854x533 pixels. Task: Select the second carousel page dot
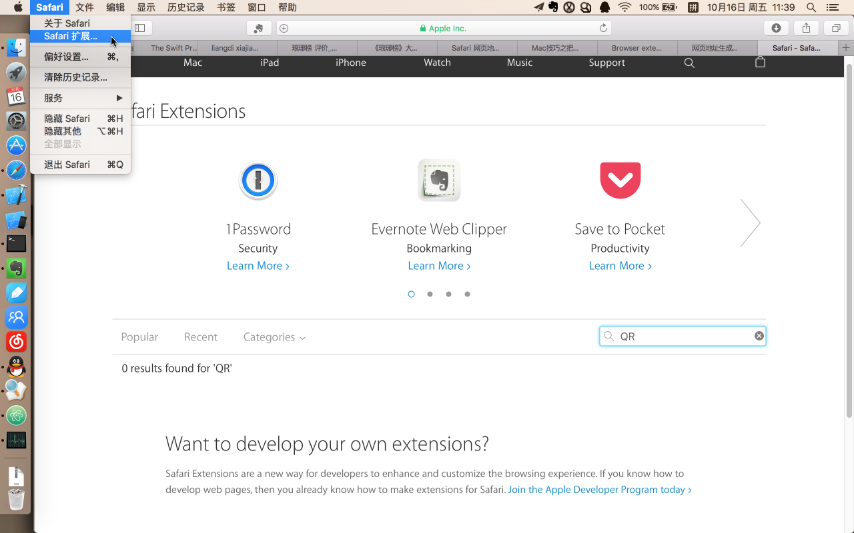click(430, 294)
